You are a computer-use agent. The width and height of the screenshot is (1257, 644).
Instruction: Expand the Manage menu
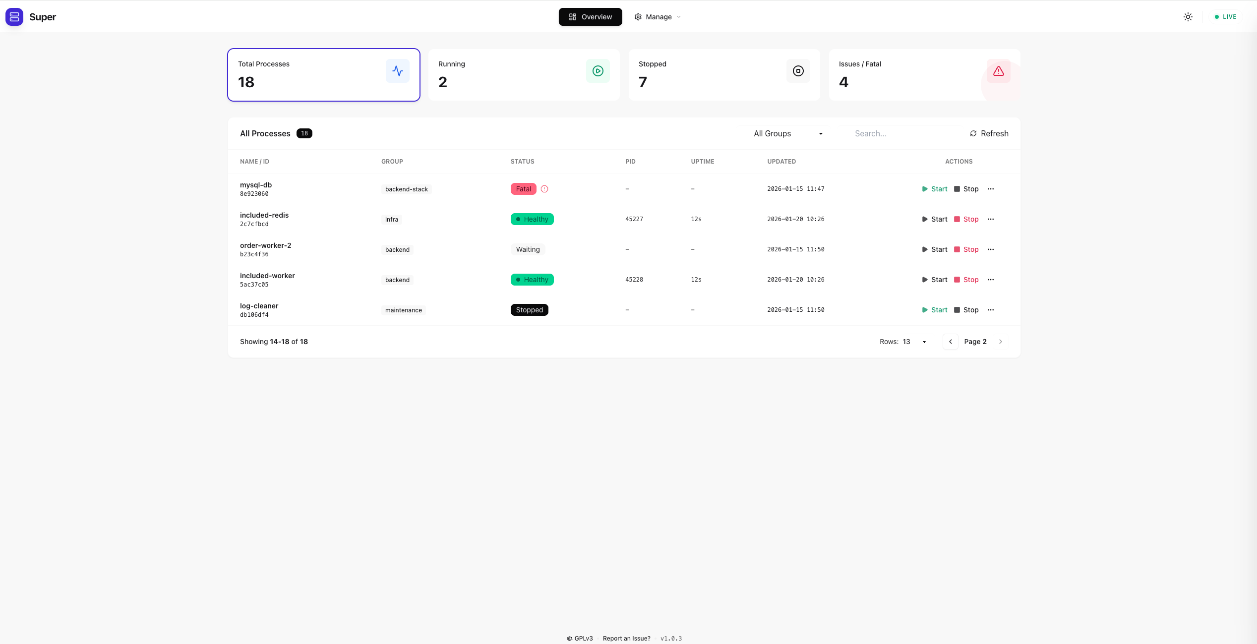(658, 17)
